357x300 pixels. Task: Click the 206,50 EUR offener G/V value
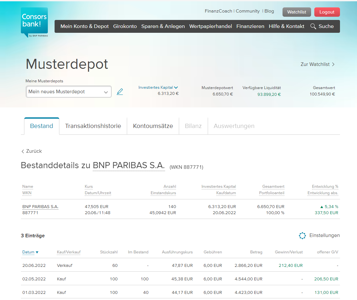(x=326, y=279)
